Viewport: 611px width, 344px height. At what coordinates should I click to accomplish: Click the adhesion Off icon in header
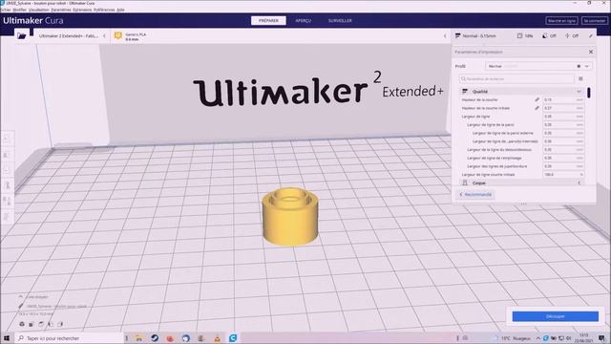567,36
